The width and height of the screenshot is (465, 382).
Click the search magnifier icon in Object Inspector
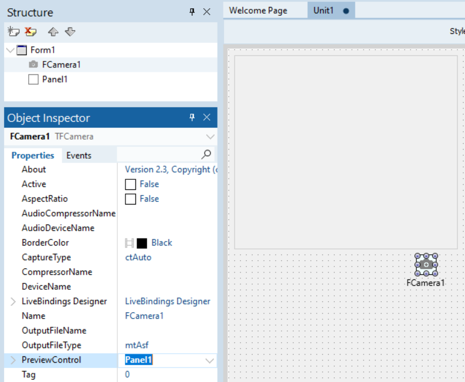coord(206,154)
